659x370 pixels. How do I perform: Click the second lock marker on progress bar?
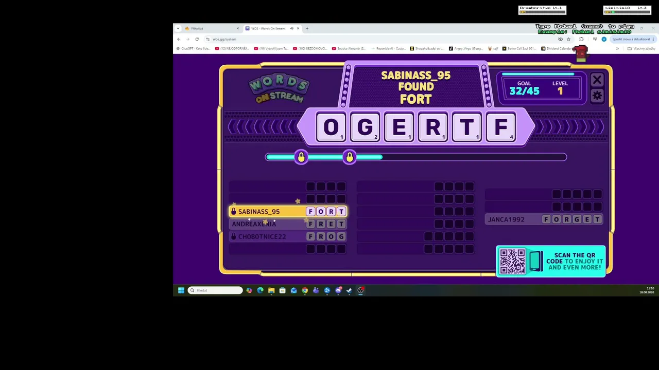350,157
